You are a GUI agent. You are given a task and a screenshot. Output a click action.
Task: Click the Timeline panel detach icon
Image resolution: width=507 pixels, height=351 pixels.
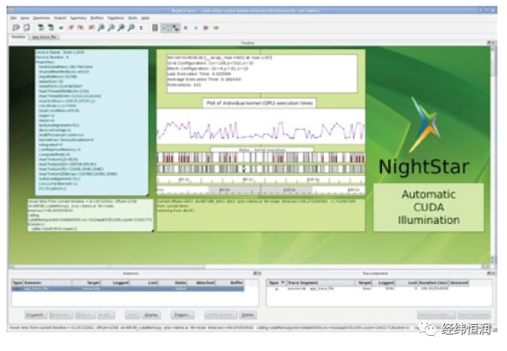coord(489,43)
